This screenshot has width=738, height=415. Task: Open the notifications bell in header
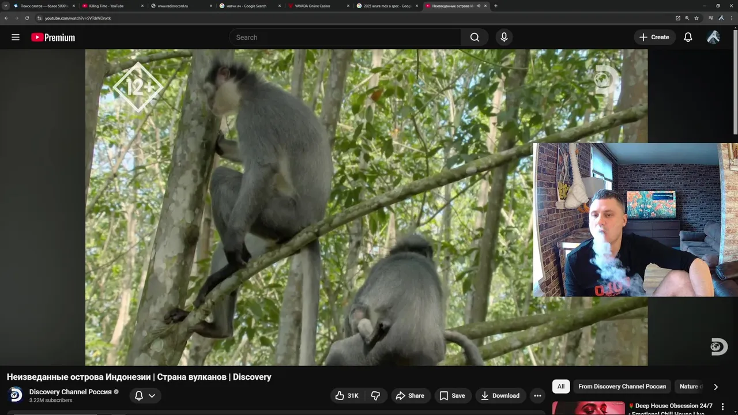(688, 37)
